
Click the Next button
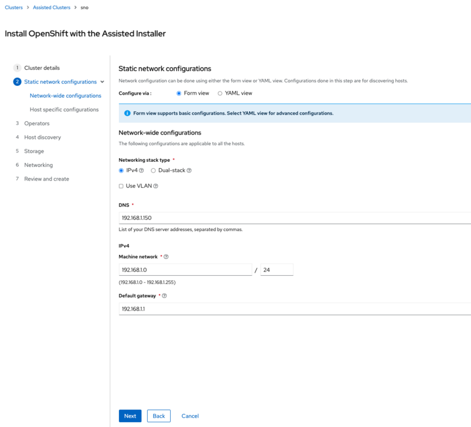coord(130,416)
